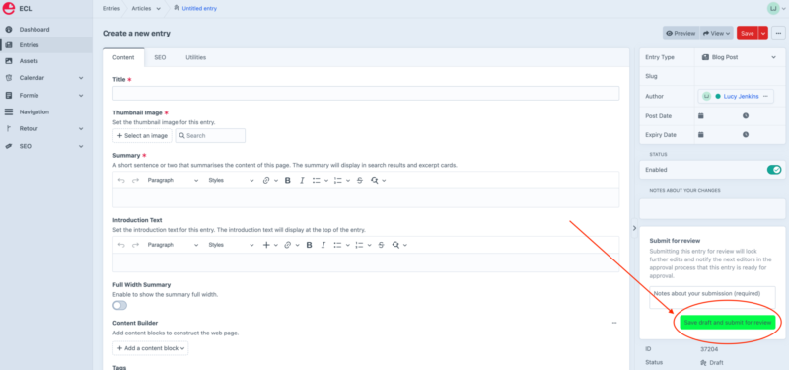789x370 pixels.
Task: Click redo in the Summary editor toolbar
Action: point(135,180)
